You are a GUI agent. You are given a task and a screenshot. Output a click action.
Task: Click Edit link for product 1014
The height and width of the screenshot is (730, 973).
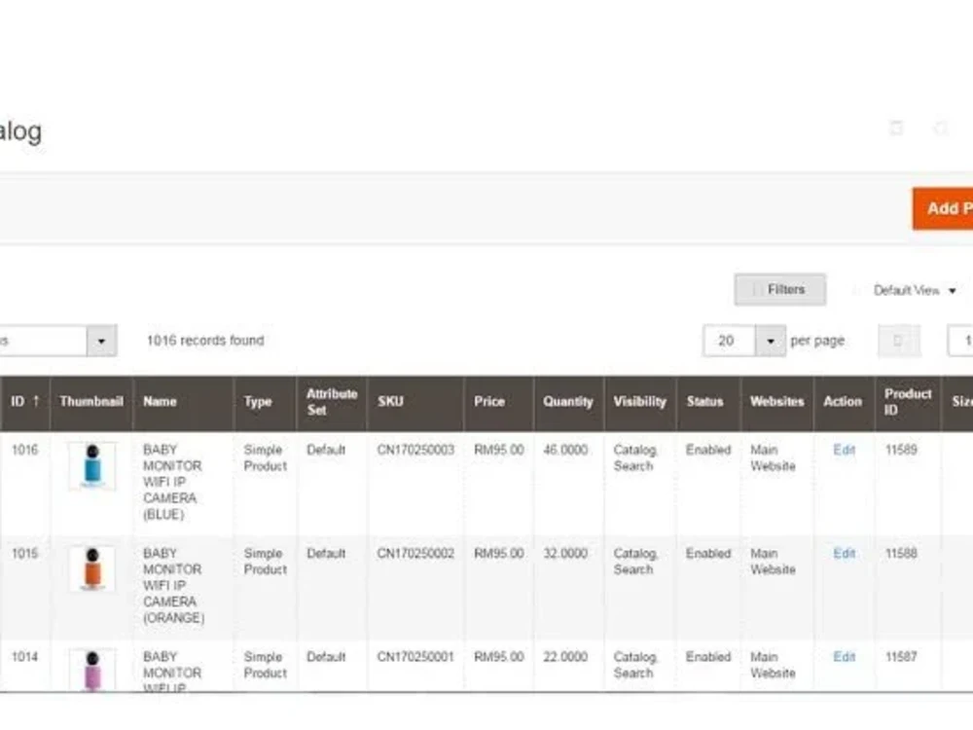(x=844, y=657)
